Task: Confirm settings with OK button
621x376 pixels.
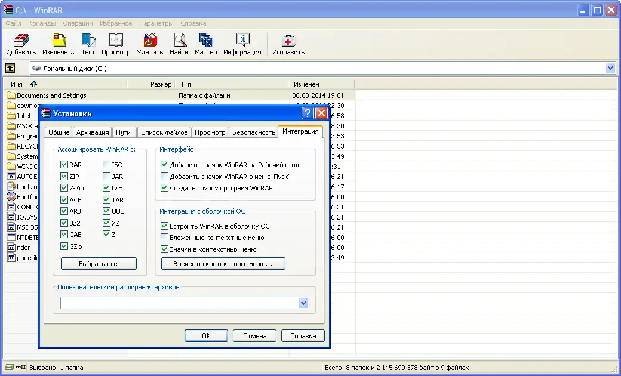Action: [x=207, y=335]
